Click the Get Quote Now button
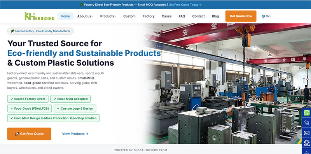This screenshot has width=311, height=154. 241,16
